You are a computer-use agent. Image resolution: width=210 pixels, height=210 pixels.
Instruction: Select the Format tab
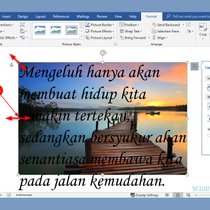[x=151, y=17]
